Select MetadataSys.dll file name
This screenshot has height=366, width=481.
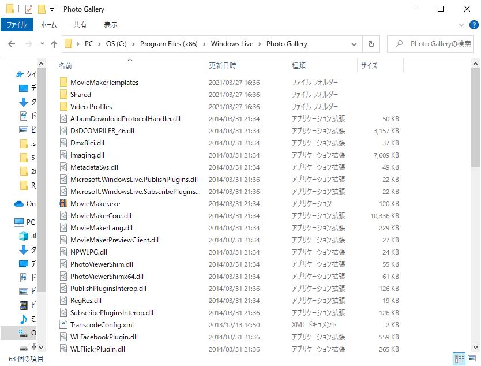(94, 167)
